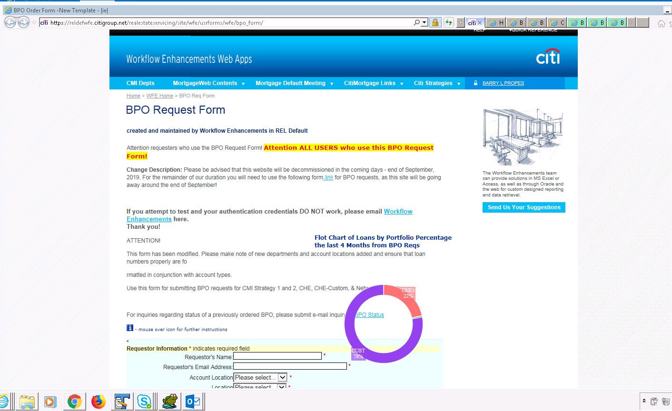Expand the Citi Strategies menu
The width and height of the screenshot is (672, 411).
pyautogui.click(x=437, y=83)
